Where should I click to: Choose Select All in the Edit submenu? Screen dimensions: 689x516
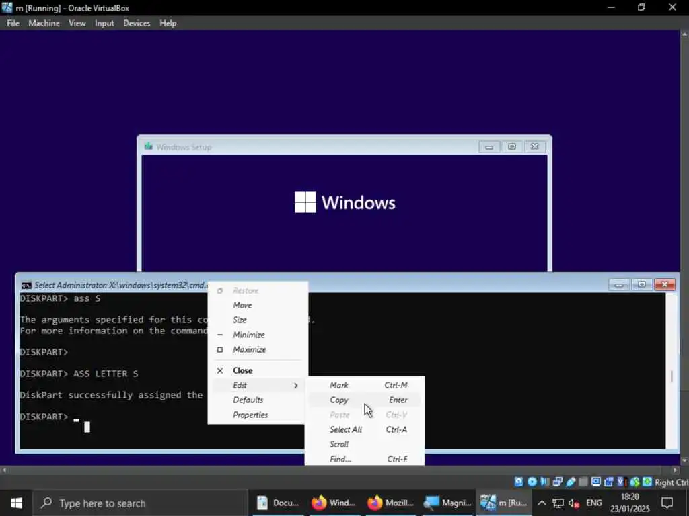365,429
